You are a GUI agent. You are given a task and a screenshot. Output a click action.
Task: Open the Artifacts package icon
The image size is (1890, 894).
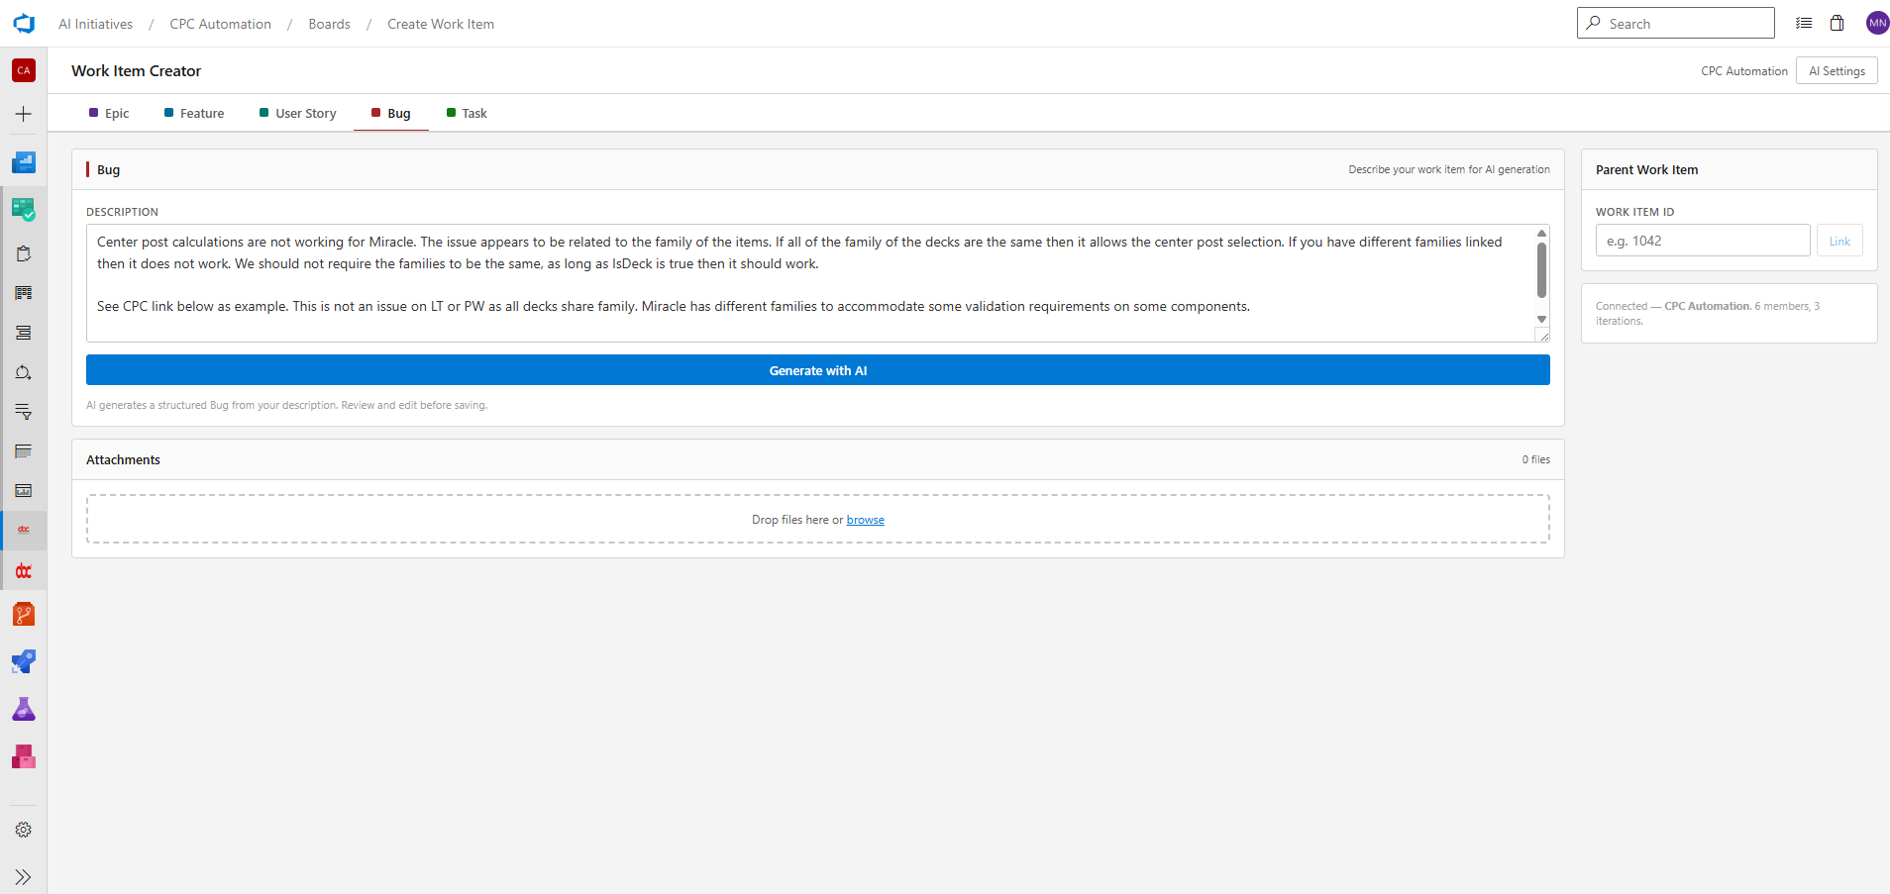[x=24, y=756]
